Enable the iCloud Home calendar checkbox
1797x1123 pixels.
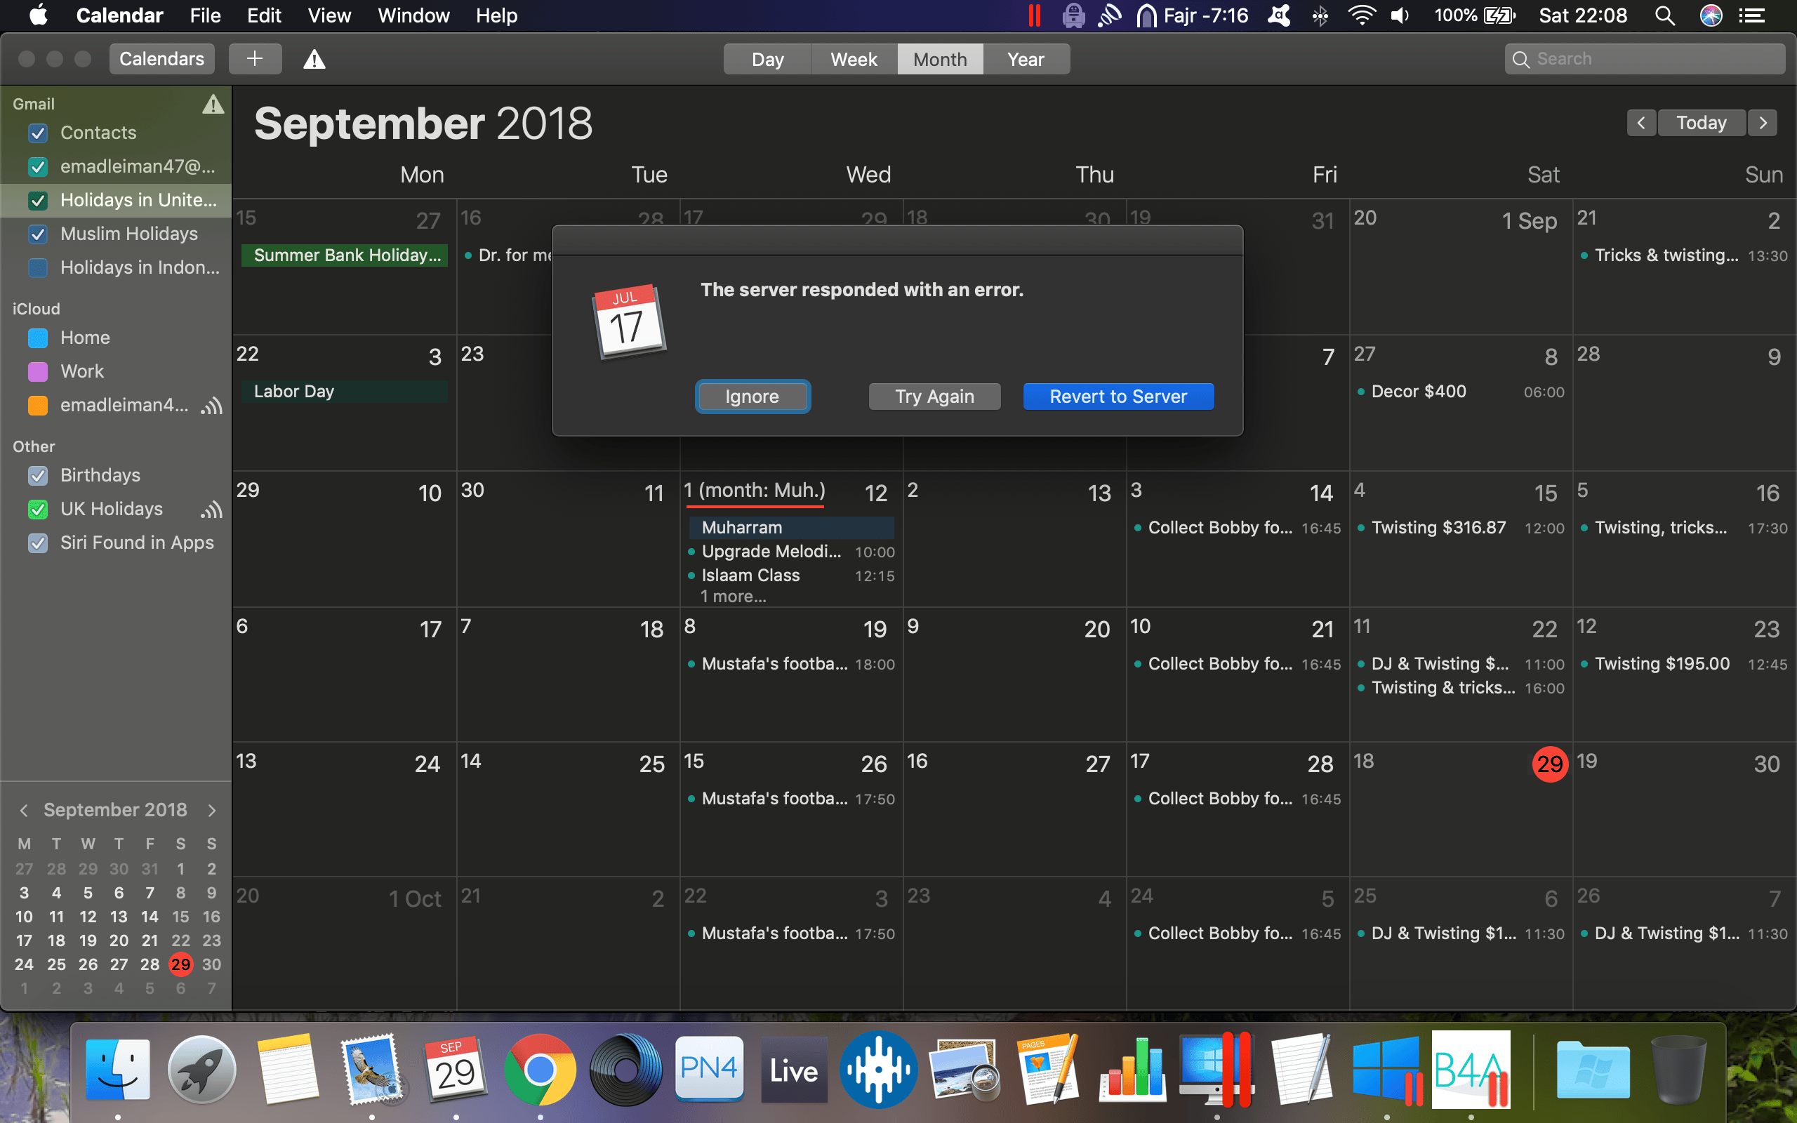[x=38, y=338]
